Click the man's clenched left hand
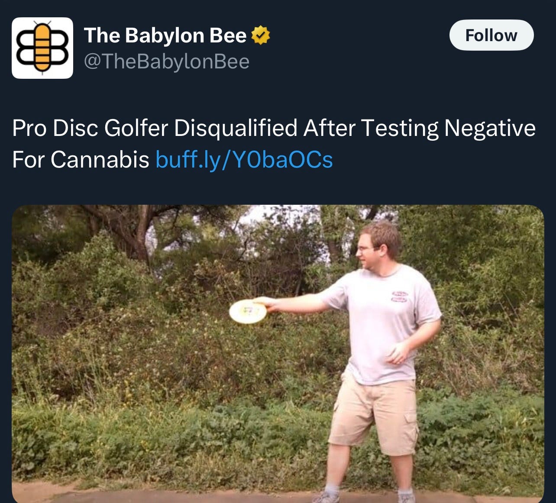Viewport: 556px width, 503px height. [x=398, y=353]
